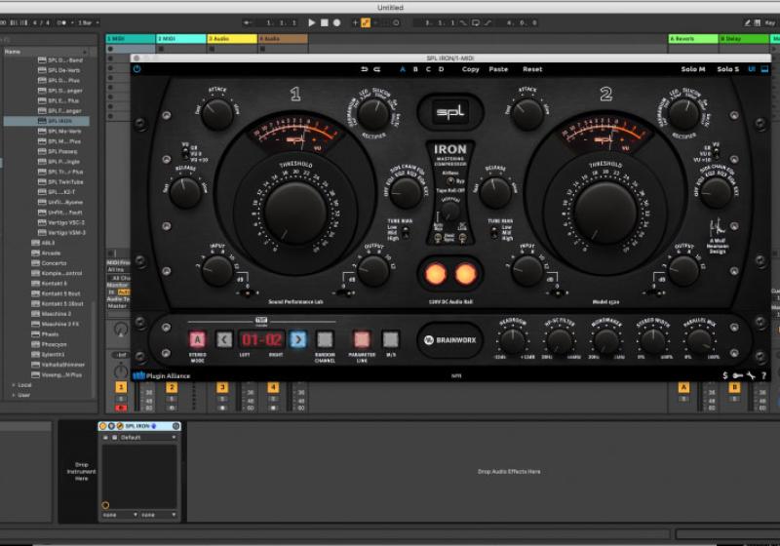Click left arrow channel selector button
Image resolution: width=780 pixels, height=546 pixels.
224,339
